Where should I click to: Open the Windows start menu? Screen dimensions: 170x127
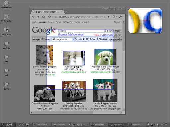click(8, 125)
